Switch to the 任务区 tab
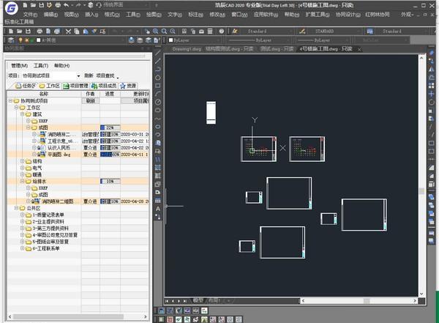Screen dimensions: 439x323 pyautogui.click(x=26, y=86)
